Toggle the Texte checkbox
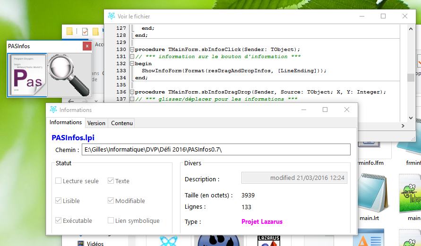The image size is (421, 246). pyautogui.click(x=111, y=181)
